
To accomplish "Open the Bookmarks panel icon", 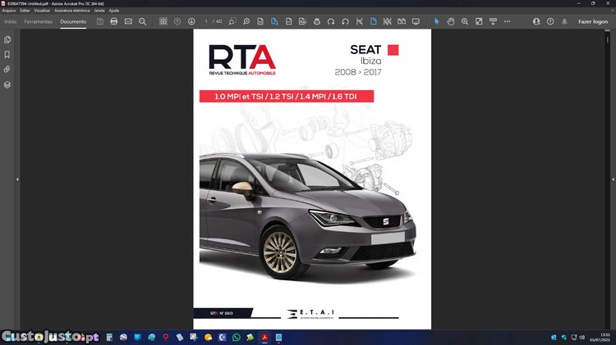I will coord(7,54).
